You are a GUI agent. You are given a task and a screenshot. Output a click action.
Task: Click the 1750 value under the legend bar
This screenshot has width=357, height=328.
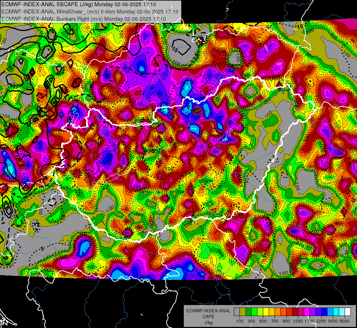[x=310, y=321]
